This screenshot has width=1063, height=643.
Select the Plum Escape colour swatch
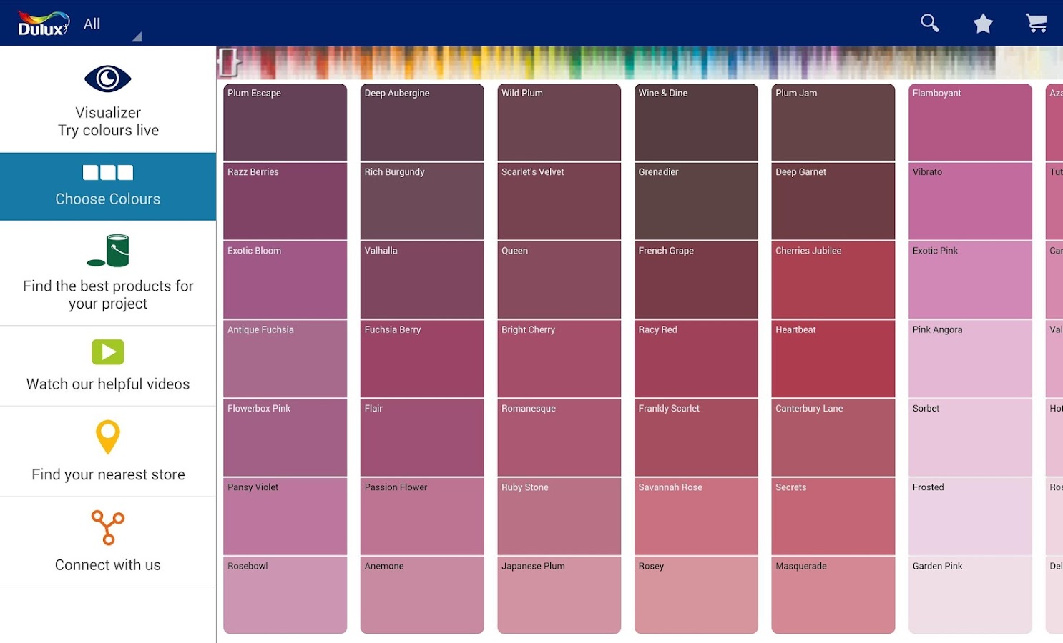285,121
